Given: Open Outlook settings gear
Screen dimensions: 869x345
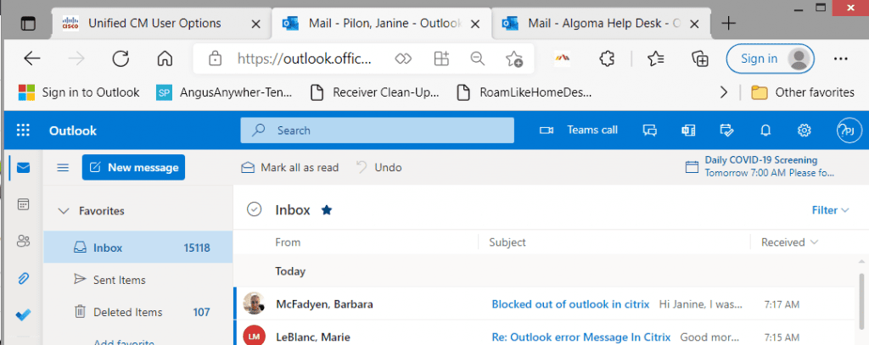Looking at the screenshot, I should [x=805, y=131].
